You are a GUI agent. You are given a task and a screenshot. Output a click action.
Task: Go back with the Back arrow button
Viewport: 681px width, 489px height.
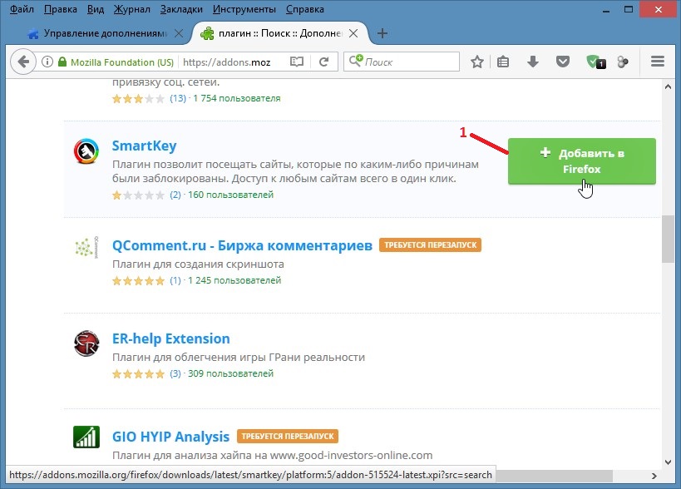coord(23,62)
